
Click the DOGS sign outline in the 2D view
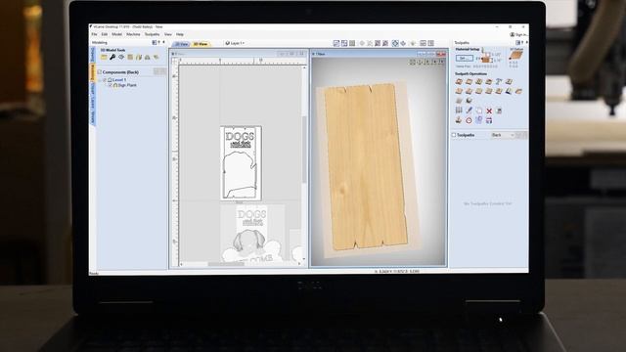coord(242,163)
